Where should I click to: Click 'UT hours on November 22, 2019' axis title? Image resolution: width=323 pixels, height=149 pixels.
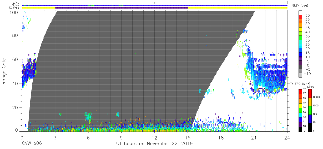coord(154,144)
